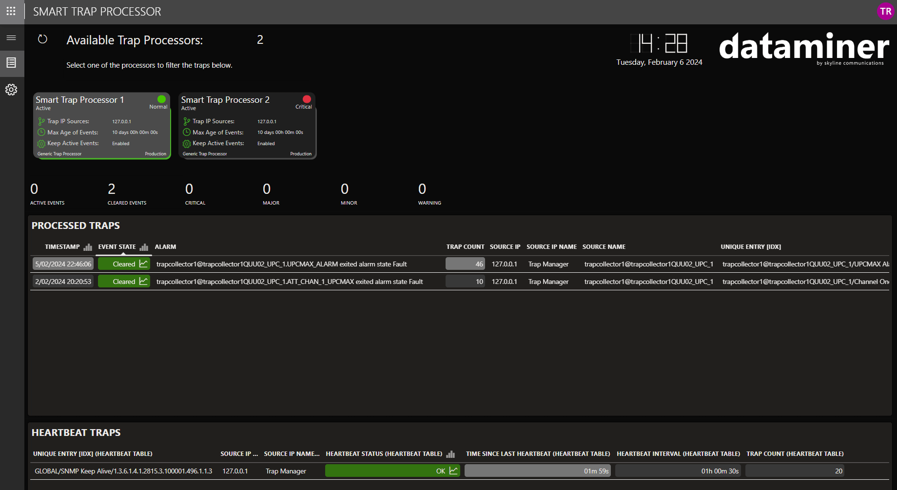Viewport: 897px width, 490px height.
Task: Open the TR user avatar
Action: click(885, 11)
